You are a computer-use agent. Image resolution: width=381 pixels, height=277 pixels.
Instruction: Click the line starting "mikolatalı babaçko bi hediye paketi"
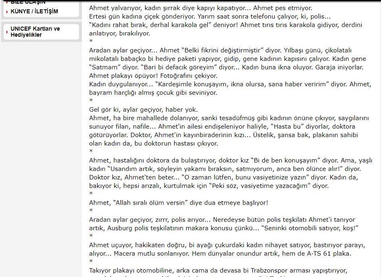click(x=227, y=59)
